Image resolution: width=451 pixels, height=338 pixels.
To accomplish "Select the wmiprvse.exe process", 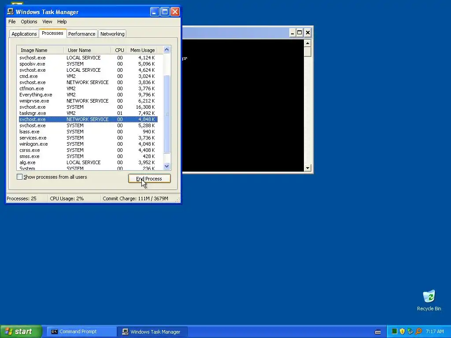I will click(88, 101).
